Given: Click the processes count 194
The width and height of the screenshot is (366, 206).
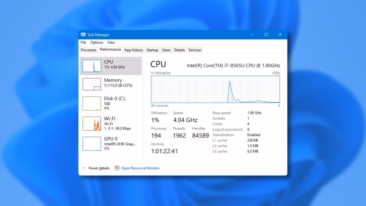Looking at the screenshot, I should 156,136.
